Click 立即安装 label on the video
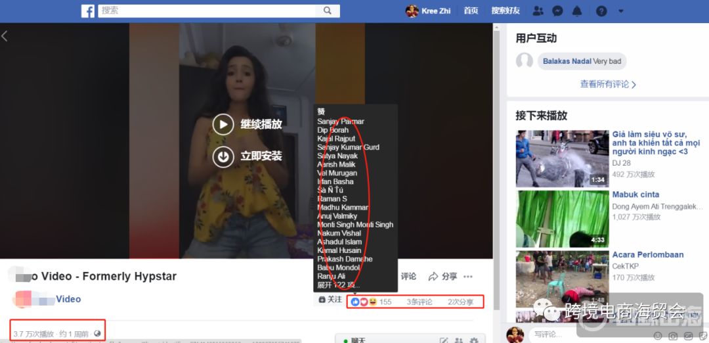The height and width of the screenshot is (343, 709). (261, 156)
